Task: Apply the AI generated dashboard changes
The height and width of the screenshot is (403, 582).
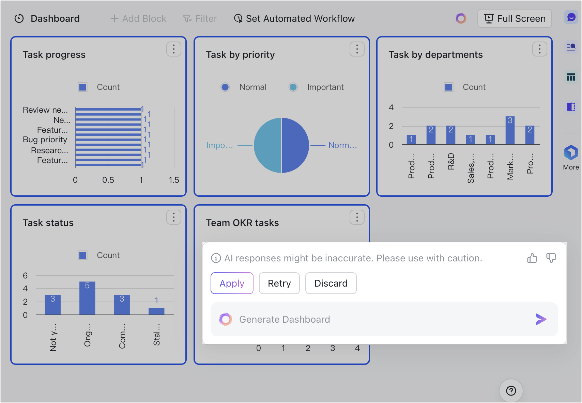Action: 232,283
